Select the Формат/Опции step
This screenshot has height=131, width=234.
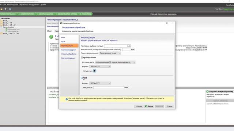coord(69,45)
